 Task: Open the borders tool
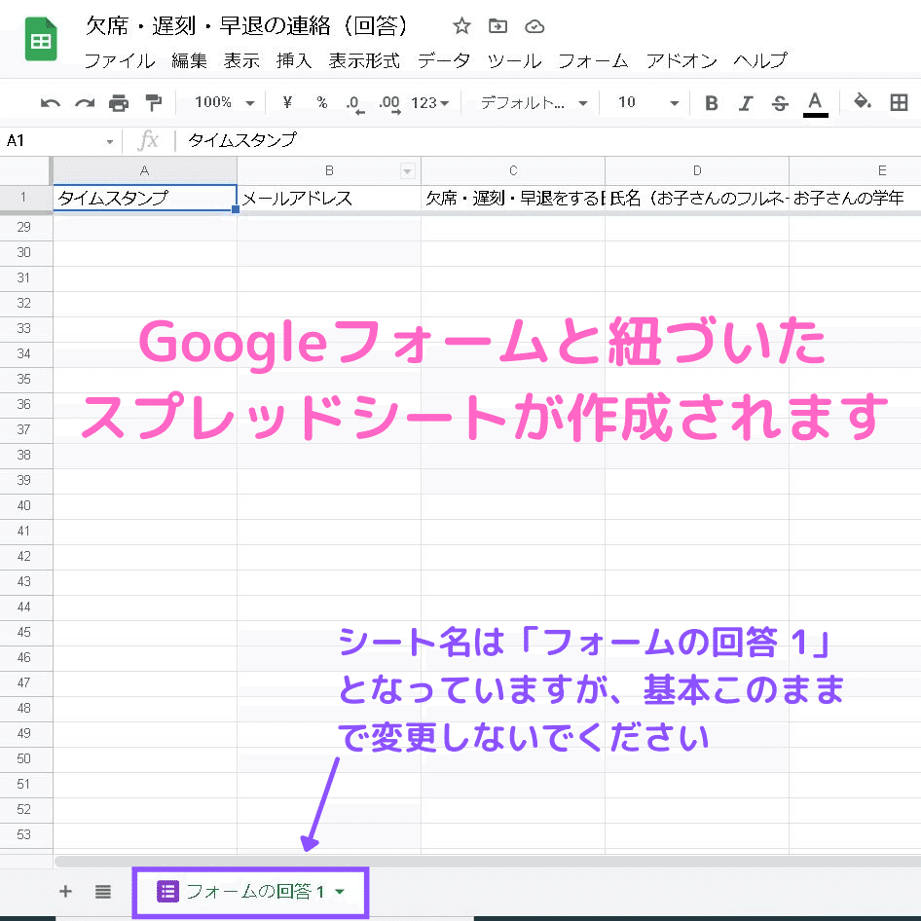click(x=899, y=102)
